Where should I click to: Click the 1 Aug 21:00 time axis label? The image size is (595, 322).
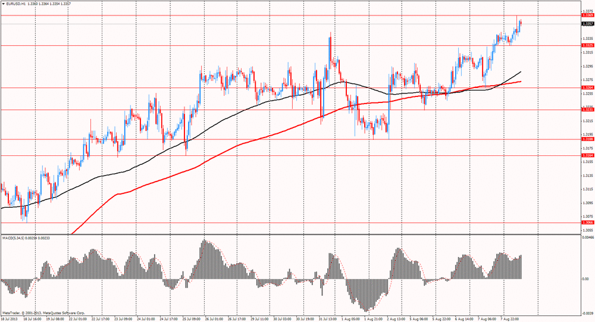click(374, 319)
